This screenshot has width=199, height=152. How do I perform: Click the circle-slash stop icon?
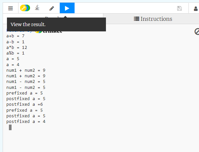tap(197, 32)
